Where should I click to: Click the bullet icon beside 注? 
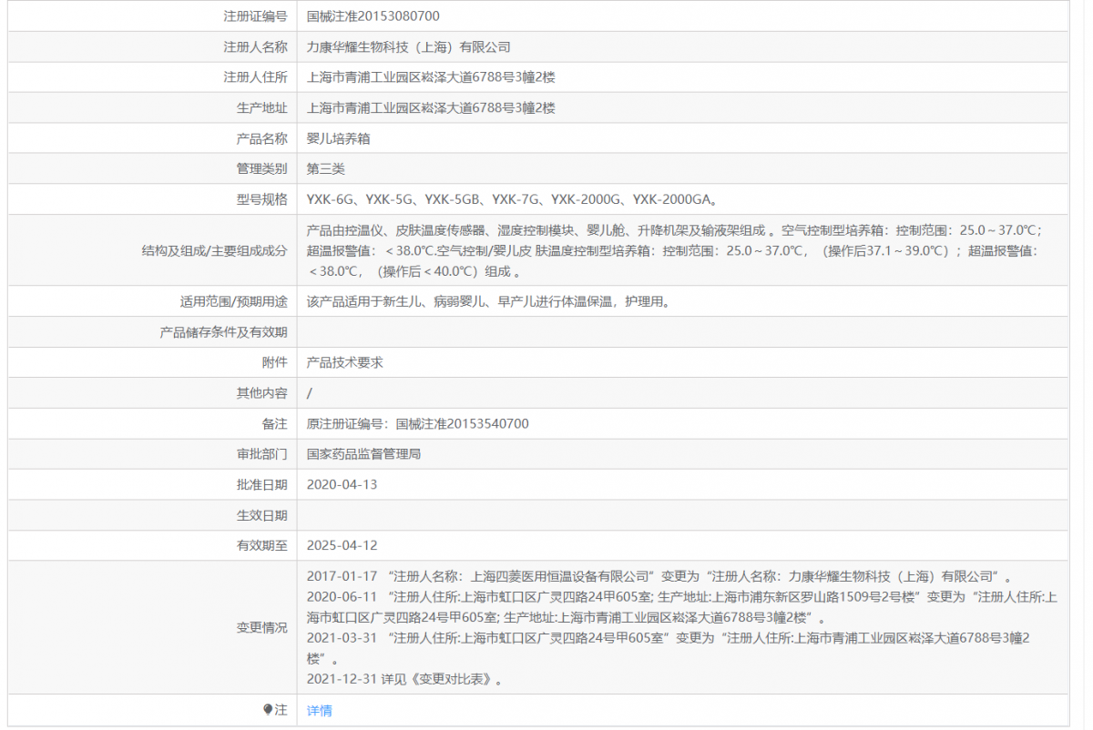pyautogui.click(x=268, y=709)
